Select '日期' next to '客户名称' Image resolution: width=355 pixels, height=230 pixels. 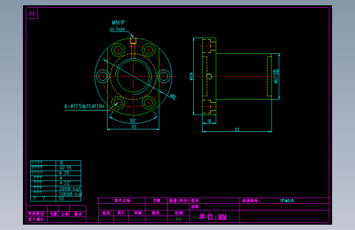click(156, 201)
